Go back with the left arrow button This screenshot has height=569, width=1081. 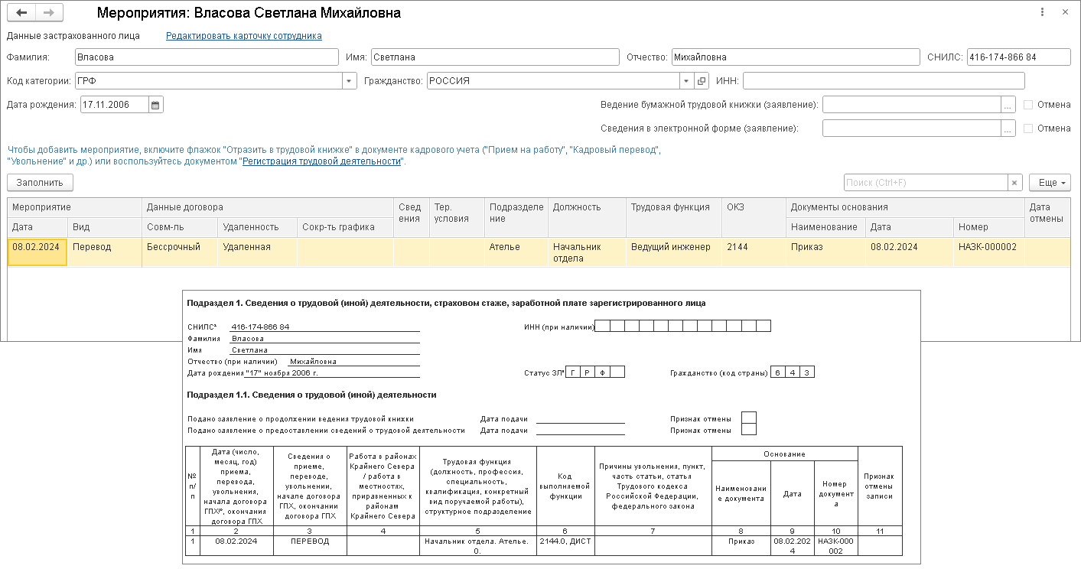point(21,13)
